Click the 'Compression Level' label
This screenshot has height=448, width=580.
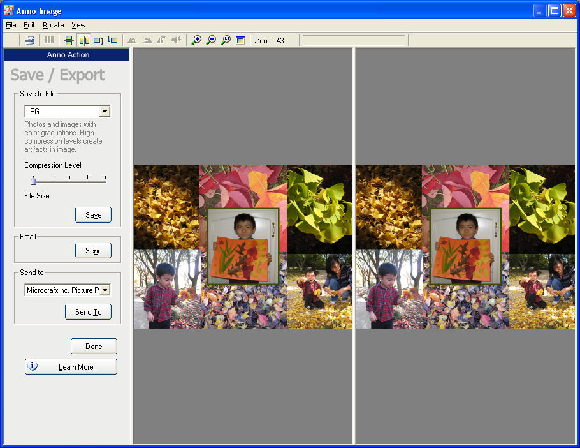[53, 165]
